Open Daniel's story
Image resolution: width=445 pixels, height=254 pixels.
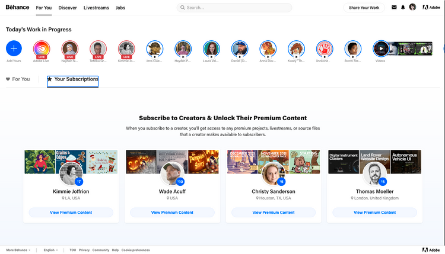[240, 49]
